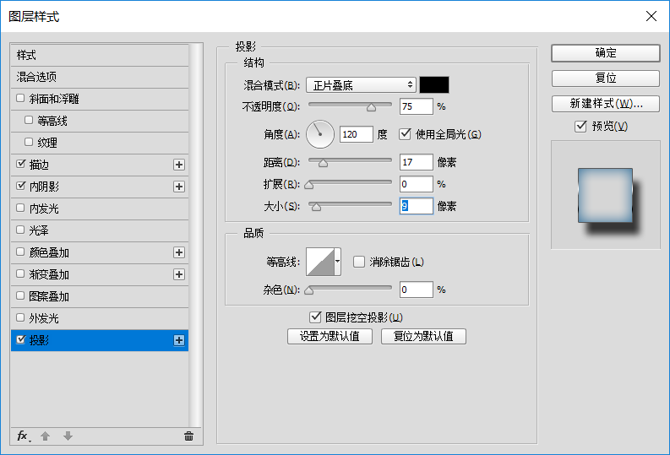Close the 图层样式 dialog
This screenshot has height=455, width=670.
(x=651, y=16)
